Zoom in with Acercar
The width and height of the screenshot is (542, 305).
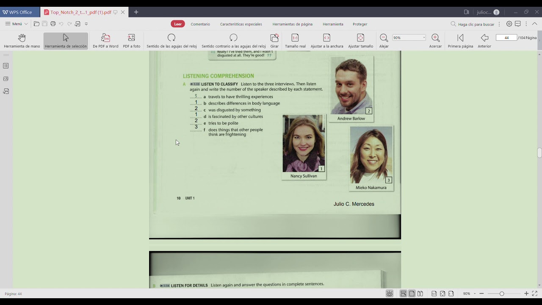tap(435, 41)
